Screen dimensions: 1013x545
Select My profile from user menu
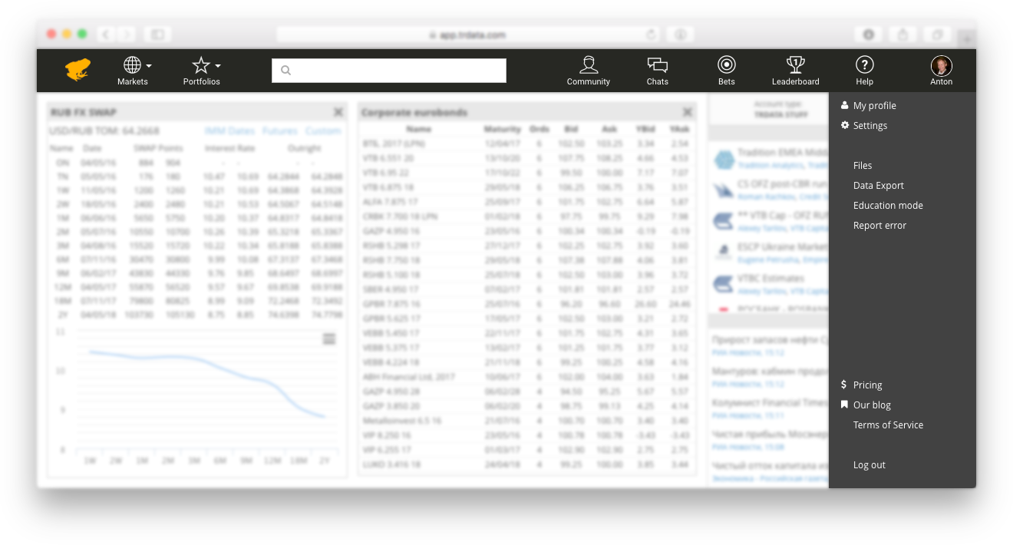pos(875,106)
